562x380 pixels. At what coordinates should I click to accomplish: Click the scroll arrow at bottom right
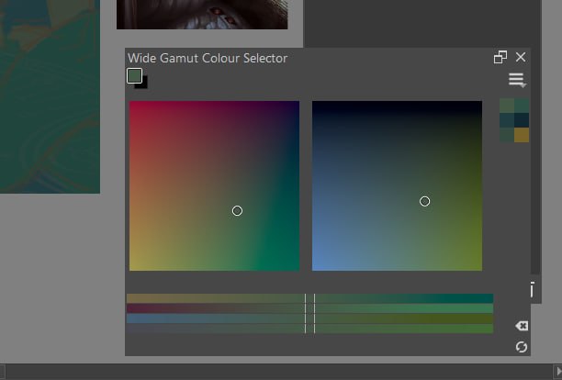(557, 372)
